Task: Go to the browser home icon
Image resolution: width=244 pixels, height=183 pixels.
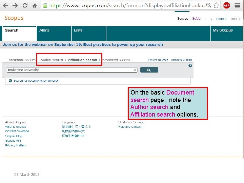Action: coord(35,6)
